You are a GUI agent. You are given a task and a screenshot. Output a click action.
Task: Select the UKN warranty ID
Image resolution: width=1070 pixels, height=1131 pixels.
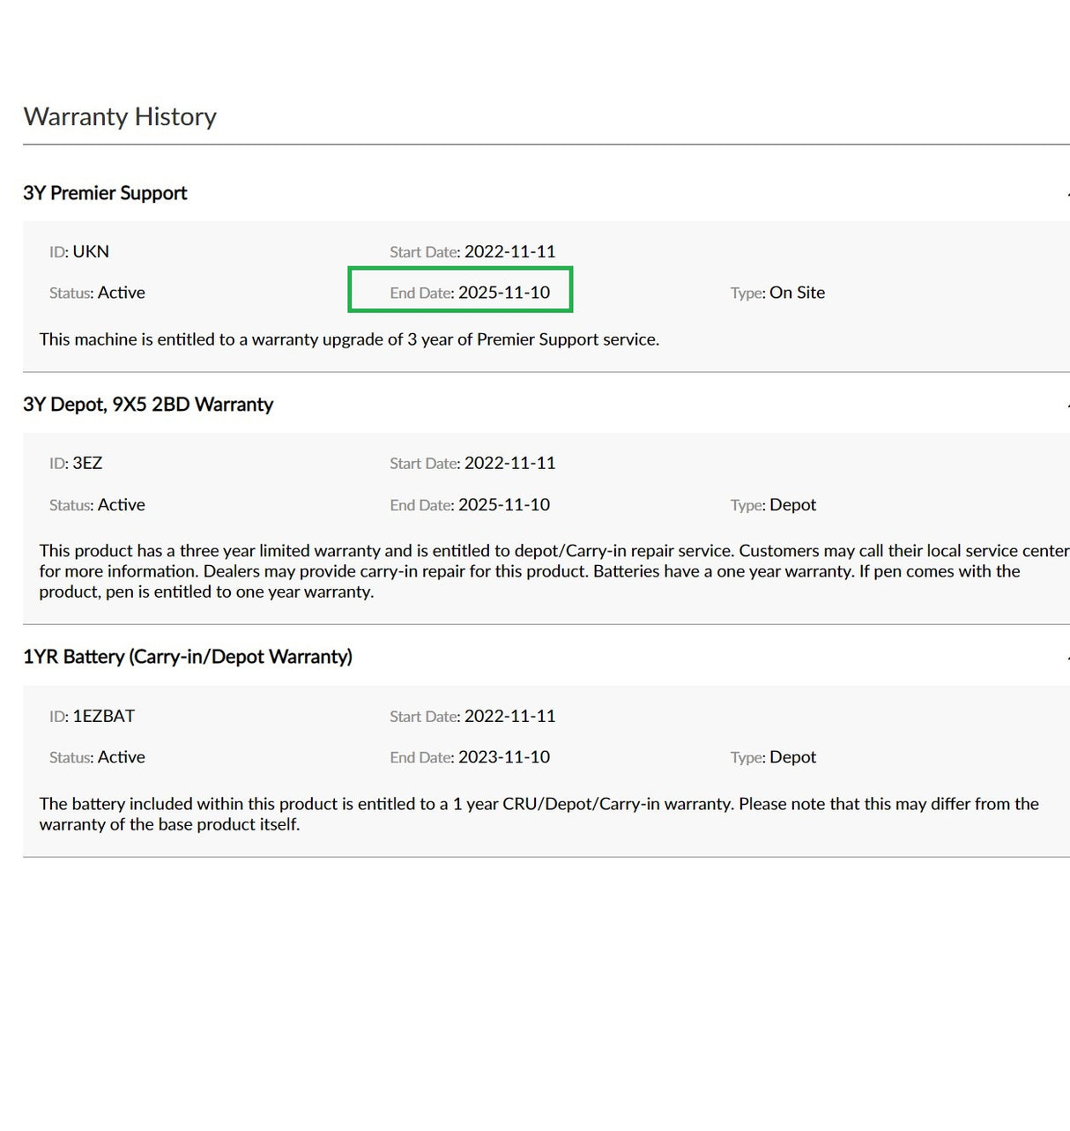pos(90,251)
